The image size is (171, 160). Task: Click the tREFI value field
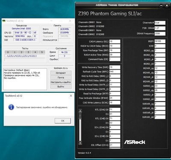click(160, 41)
